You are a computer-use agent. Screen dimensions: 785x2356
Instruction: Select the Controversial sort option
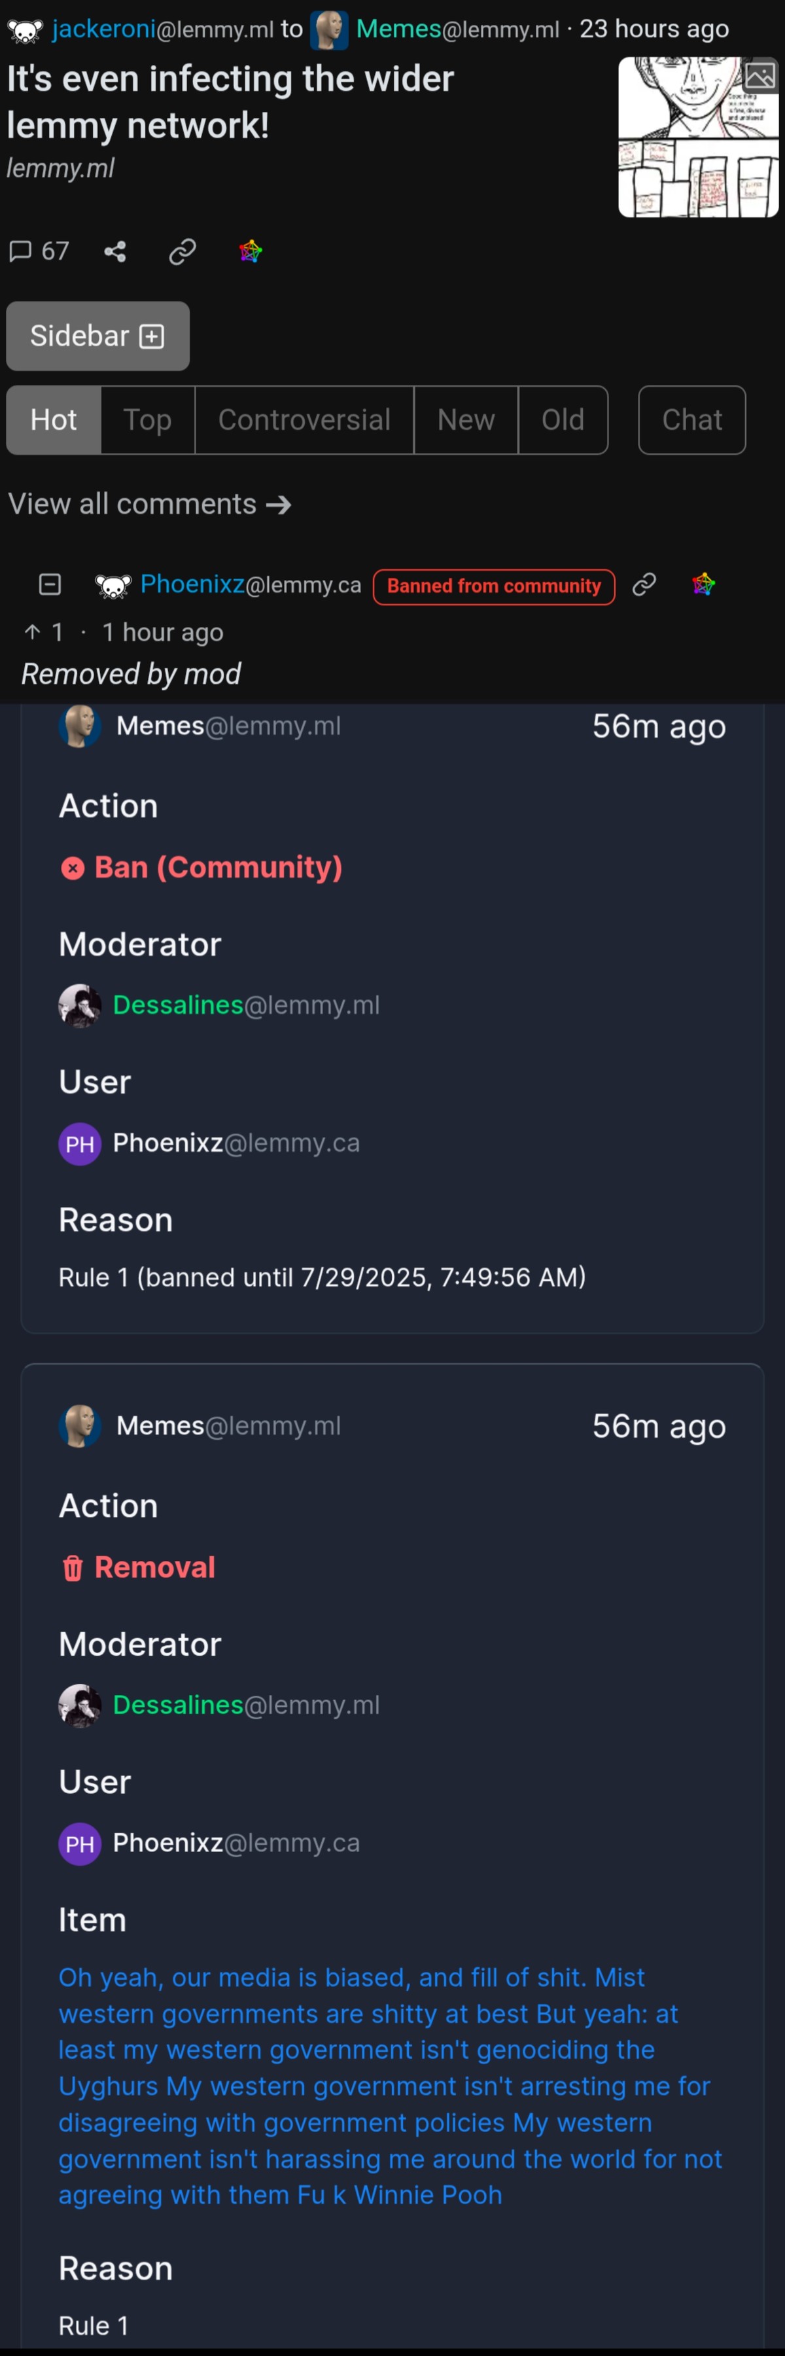coord(304,419)
